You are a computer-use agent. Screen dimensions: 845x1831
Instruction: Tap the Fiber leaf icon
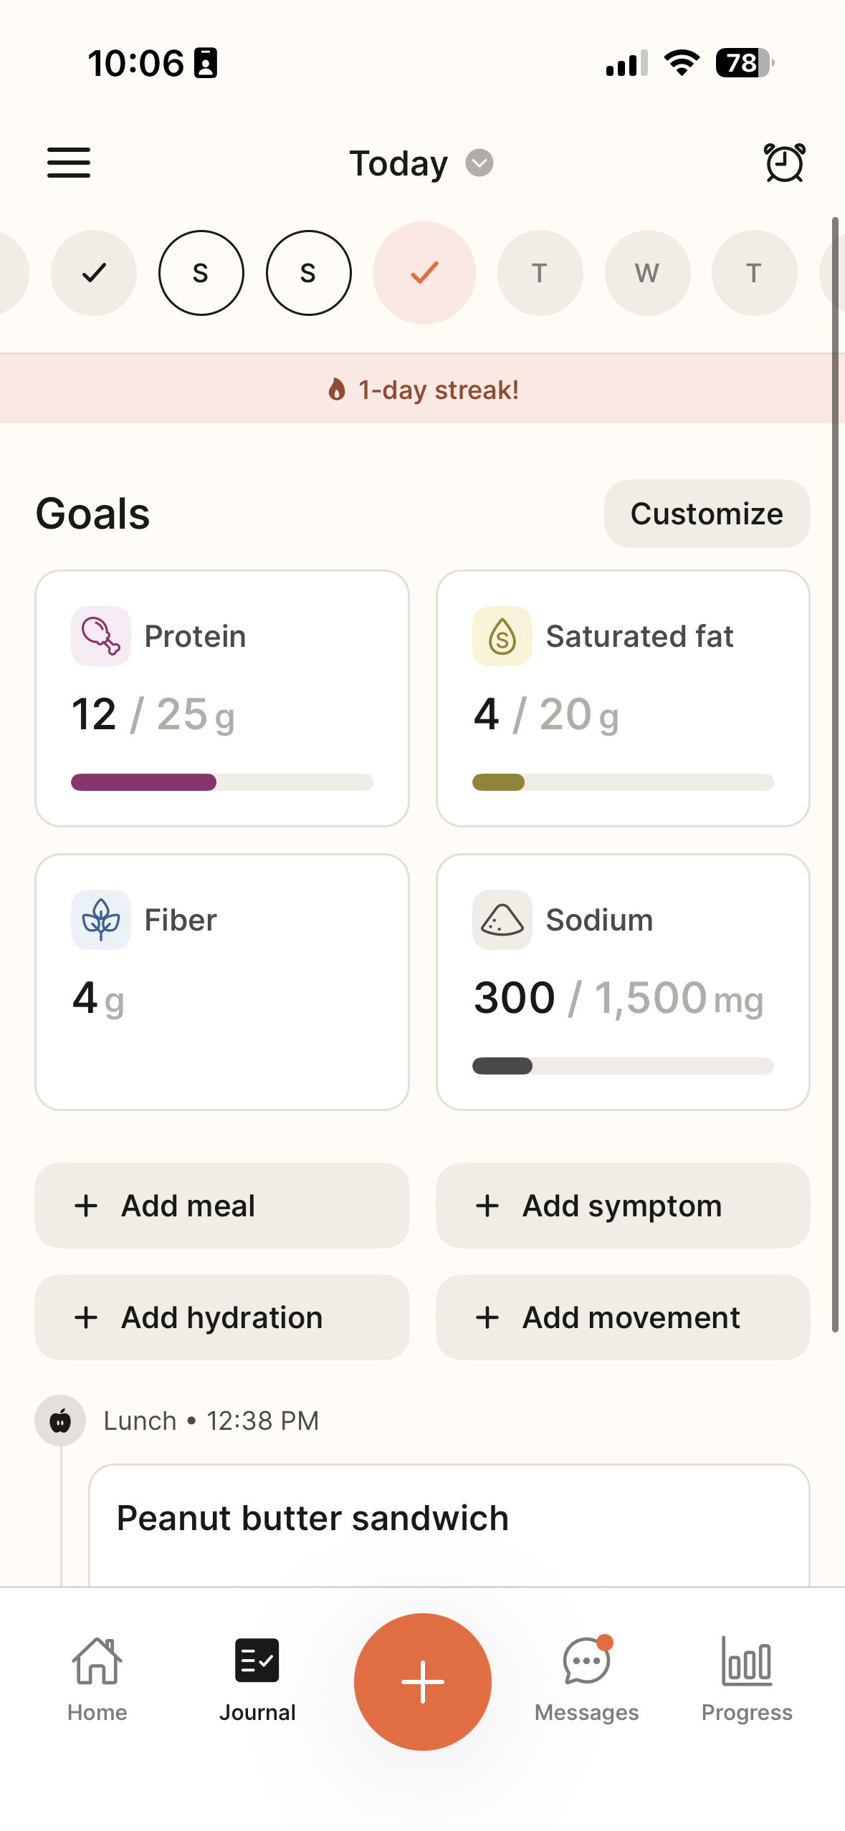point(100,920)
